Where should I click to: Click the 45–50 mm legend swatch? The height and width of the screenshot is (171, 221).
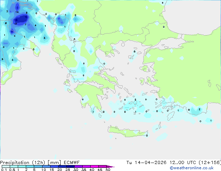[102, 166]
